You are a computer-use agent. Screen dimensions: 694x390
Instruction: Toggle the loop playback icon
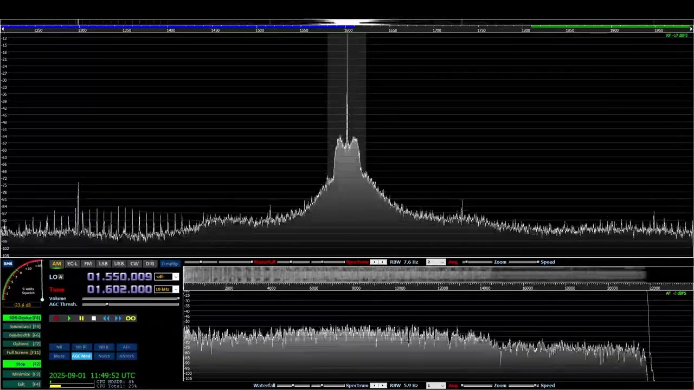click(x=131, y=318)
